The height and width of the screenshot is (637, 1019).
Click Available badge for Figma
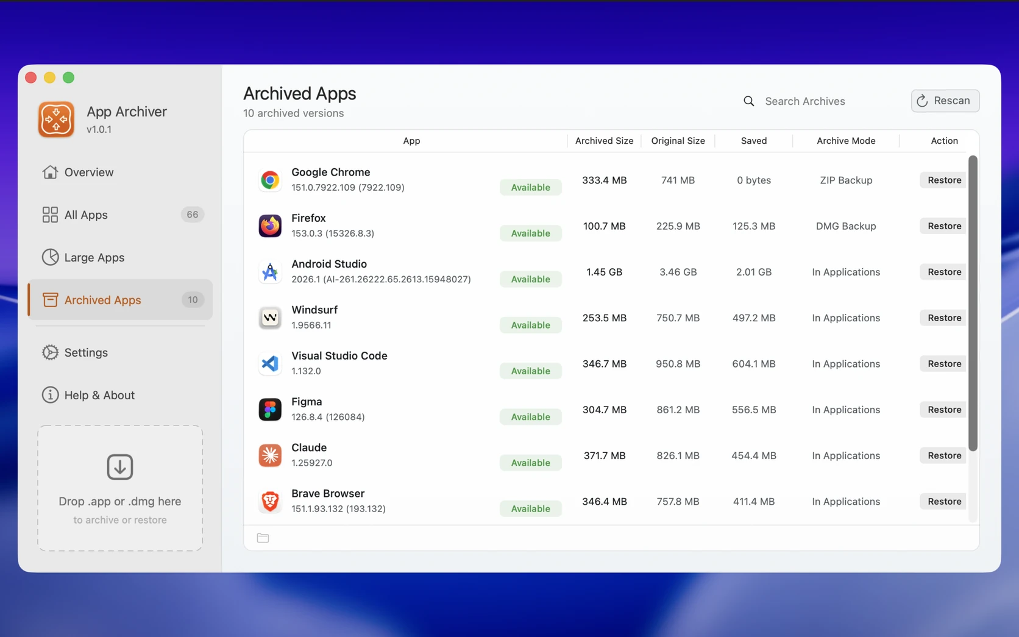[x=530, y=417]
